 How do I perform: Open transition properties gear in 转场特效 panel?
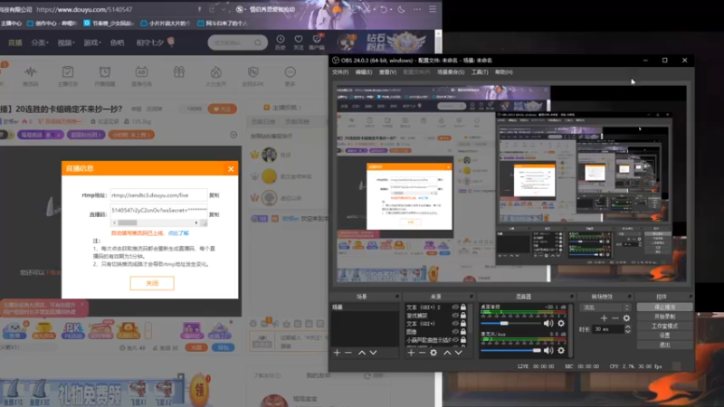click(626, 318)
